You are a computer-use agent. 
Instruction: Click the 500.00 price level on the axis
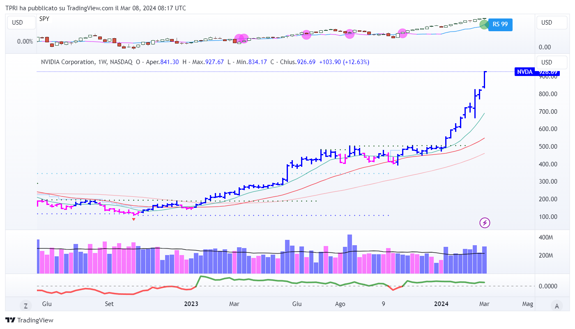548,147
